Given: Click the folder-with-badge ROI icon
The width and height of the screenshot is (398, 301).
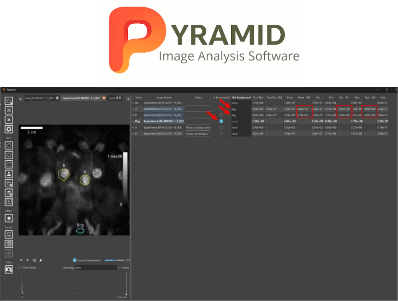Looking at the screenshot, I should coord(9,183).
